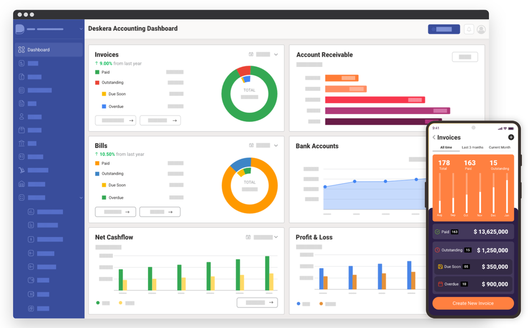The height and width of the screenshot is (328, 532).
Task: Click the Jan bar in the phone chart
Action: (x=507, y=193)
